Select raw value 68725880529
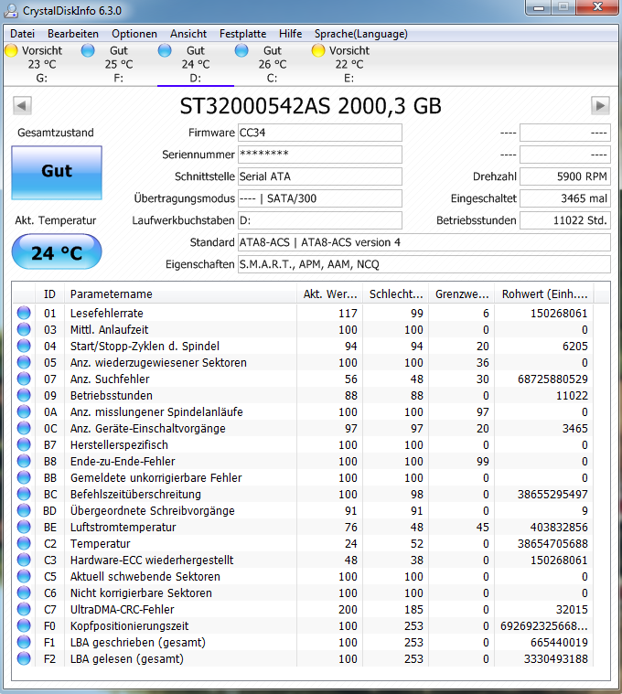This screenshot has height=694, width=622. (x=552, y=379)
